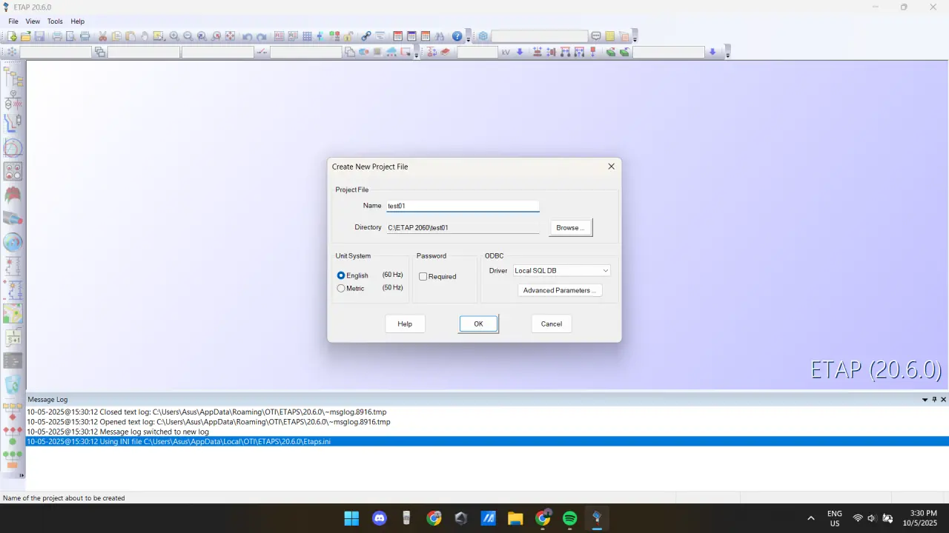Screen dimensions: 949x533
Task: Click the Redo arrow icon
Action: pos(261,36)
